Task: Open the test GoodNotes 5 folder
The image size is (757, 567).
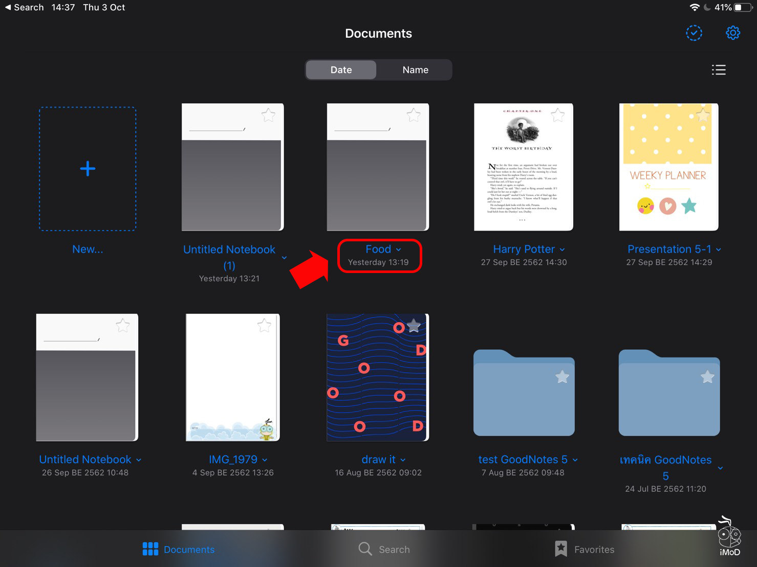Action: point(524,394)
